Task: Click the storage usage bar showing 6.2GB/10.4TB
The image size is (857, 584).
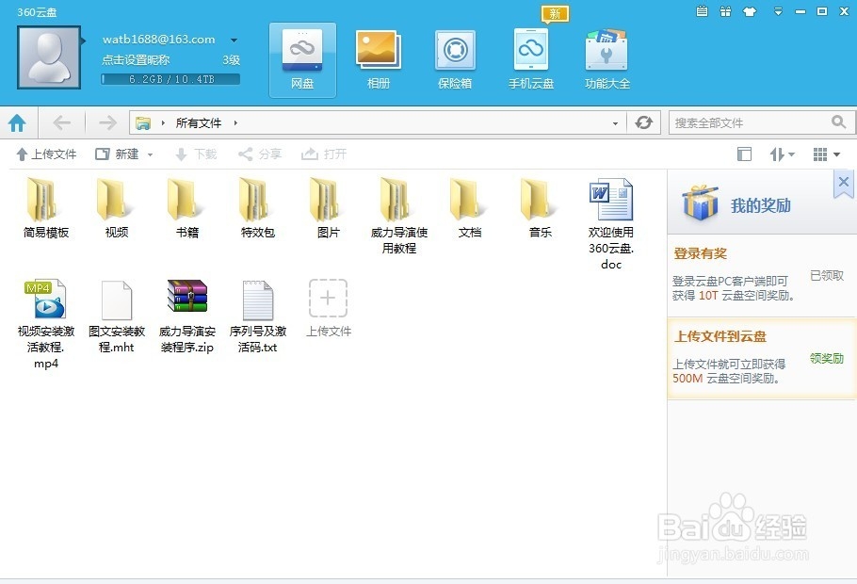Action: [170, 79]
